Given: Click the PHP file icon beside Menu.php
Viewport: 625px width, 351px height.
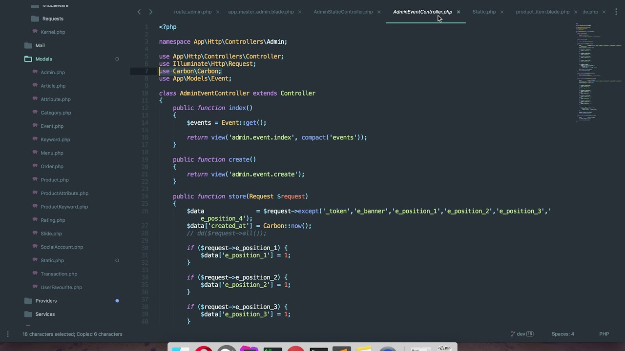Looking at the screenshot, I should 35,153.
